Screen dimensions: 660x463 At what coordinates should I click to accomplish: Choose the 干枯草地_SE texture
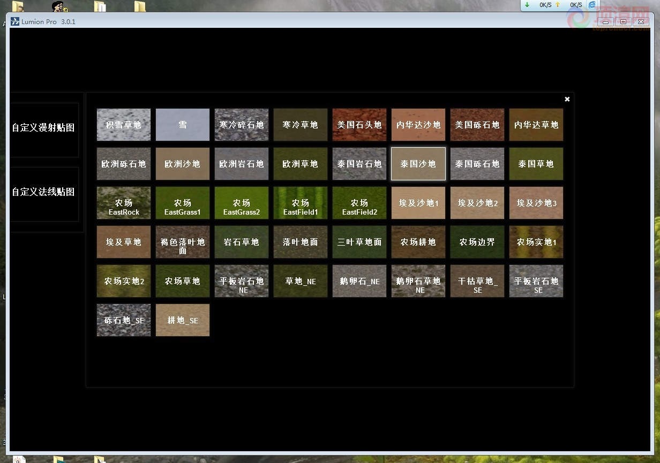[477, 281]
